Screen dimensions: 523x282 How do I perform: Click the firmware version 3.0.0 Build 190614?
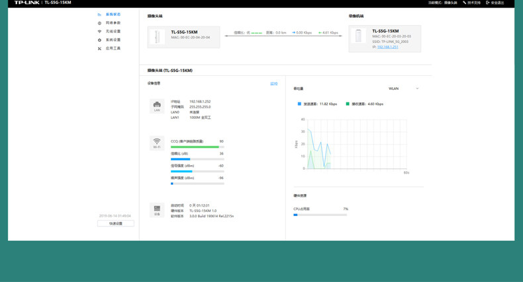coord(211,216)
